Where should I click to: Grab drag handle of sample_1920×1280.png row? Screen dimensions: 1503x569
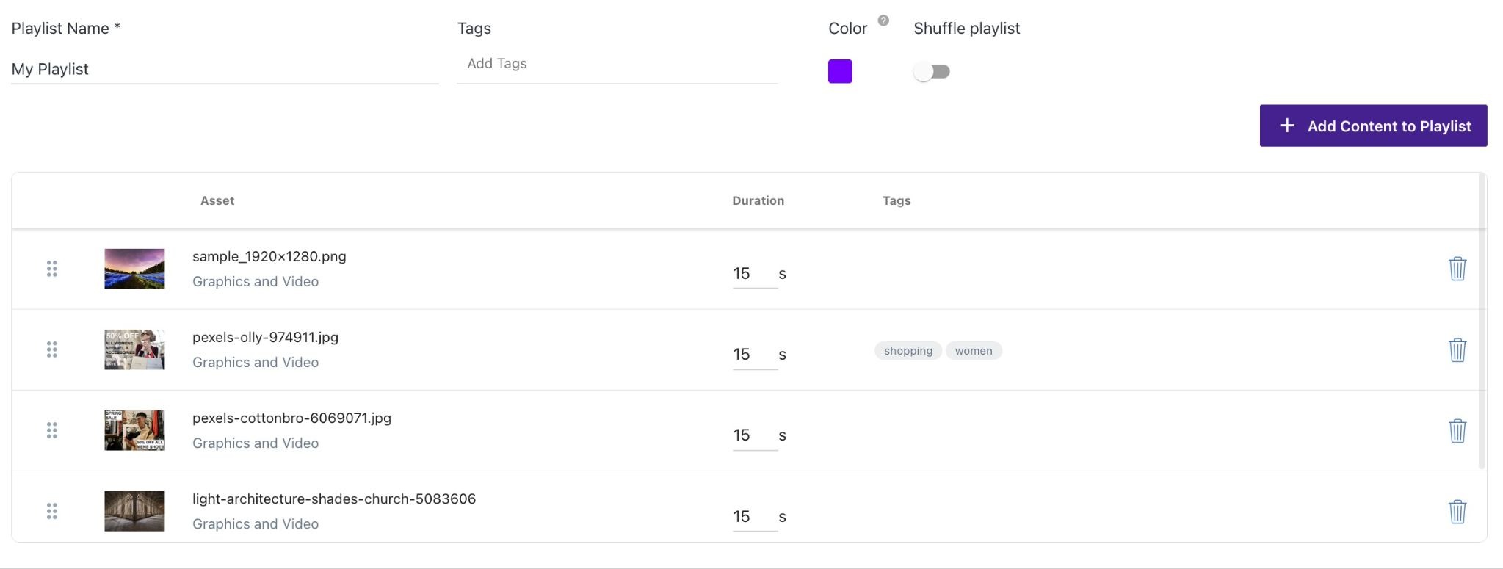click(x=52, y=269)
